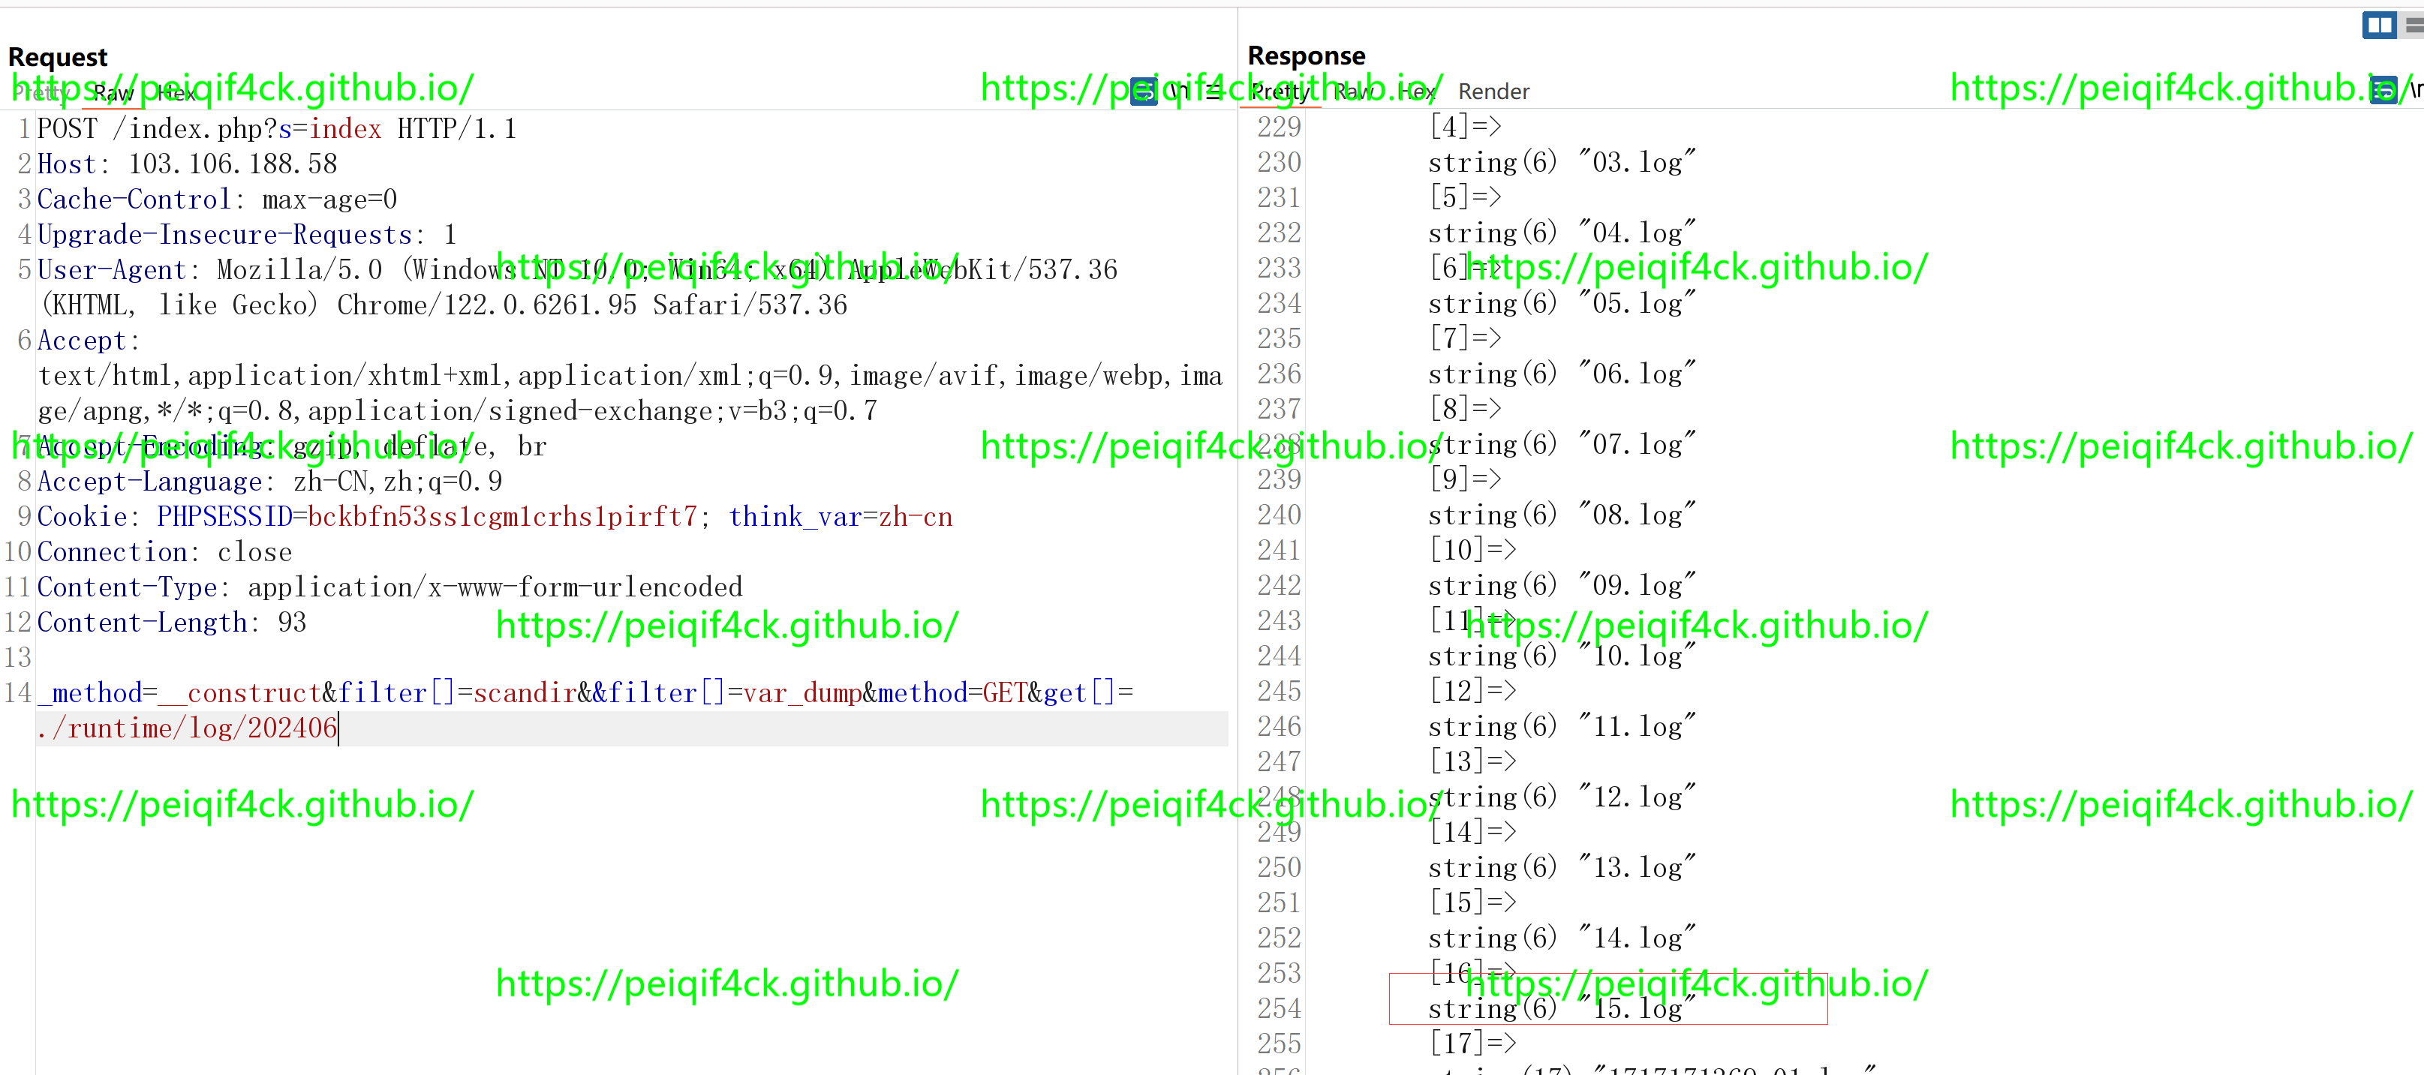
Task: Click response string "03.log" line
Action: coord(1562,162)
